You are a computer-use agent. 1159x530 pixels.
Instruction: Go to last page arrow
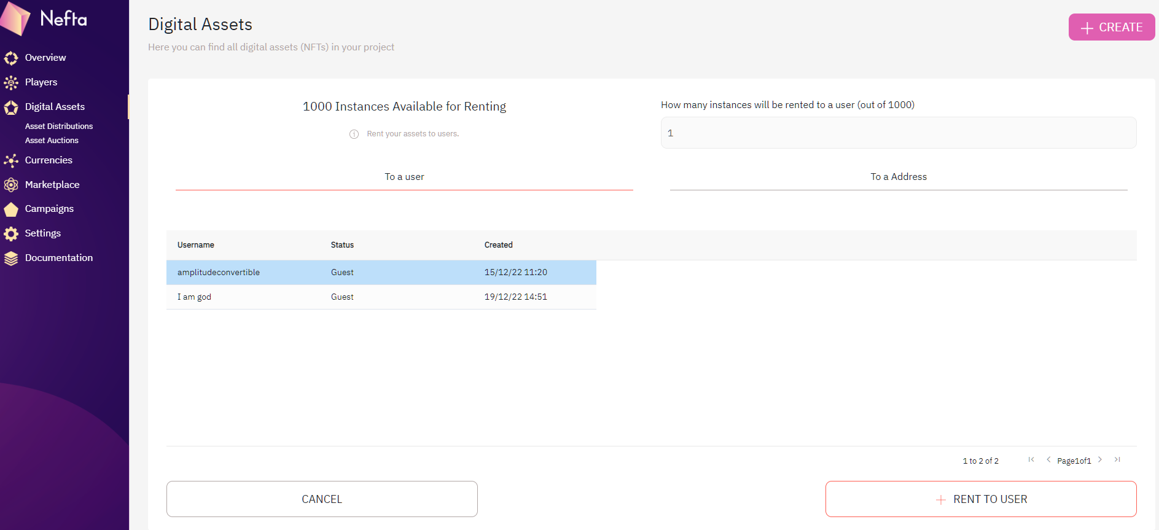1117,459
